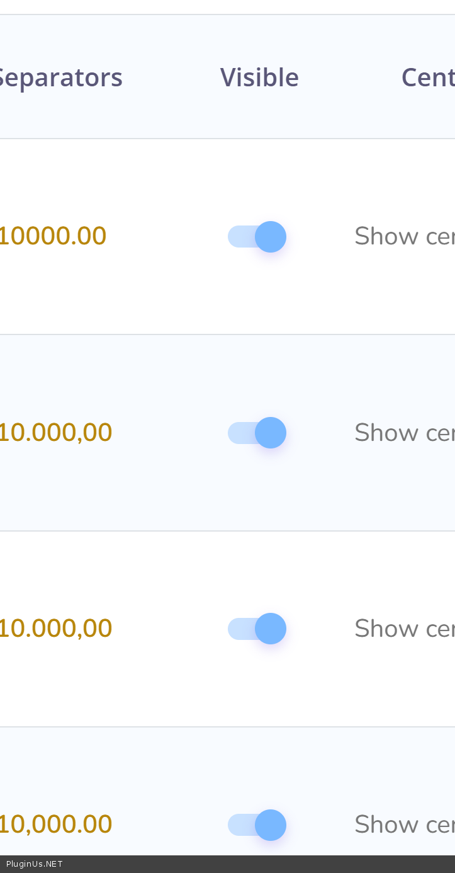Open the 10.000,00 separator in third row
Image resolution: width=455 pixels, height=873 pixels.
tap(55, 629)
